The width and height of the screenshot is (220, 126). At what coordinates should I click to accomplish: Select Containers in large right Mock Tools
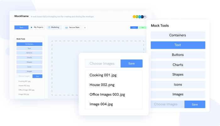178,35
